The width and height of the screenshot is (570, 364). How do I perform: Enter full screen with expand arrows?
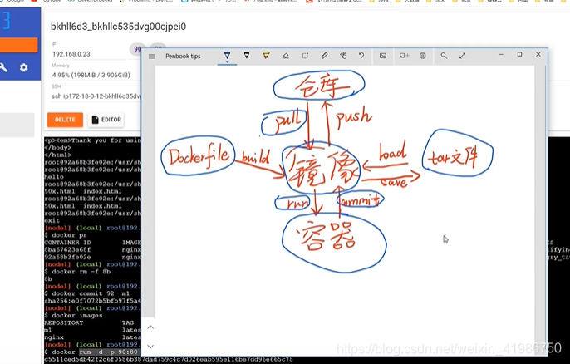coord(462,56)
